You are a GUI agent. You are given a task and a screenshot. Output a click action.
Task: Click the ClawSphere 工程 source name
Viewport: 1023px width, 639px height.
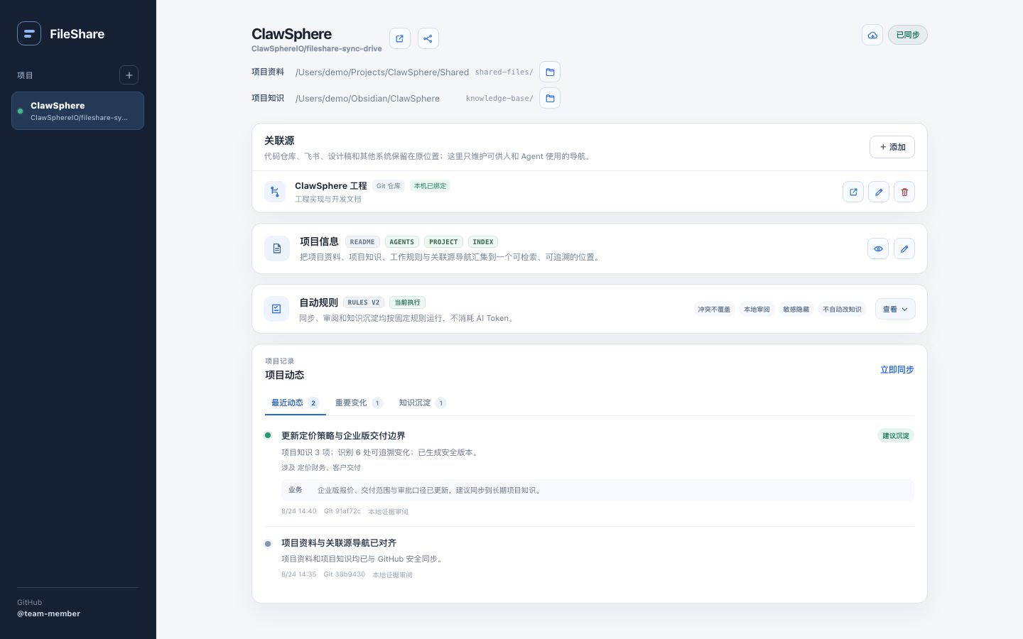coord(331,186)
